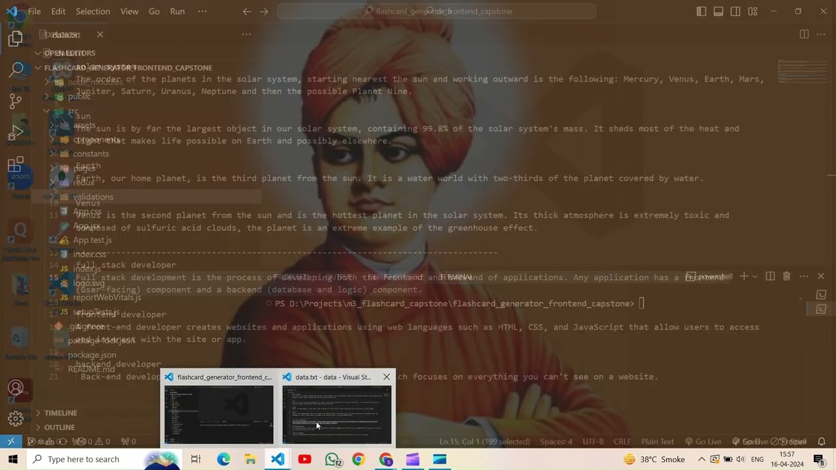Viewport: 836px width, 470px height.
Task: Click the Split Editor Right icon
Action: click(x=804, y=34)
